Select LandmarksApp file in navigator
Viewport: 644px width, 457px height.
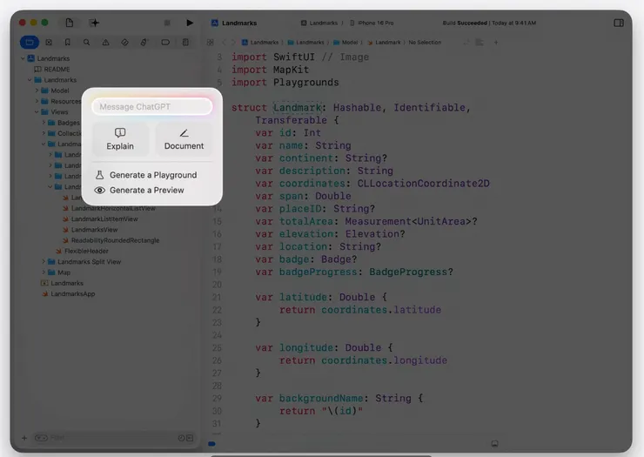click(x=72, y=293)
